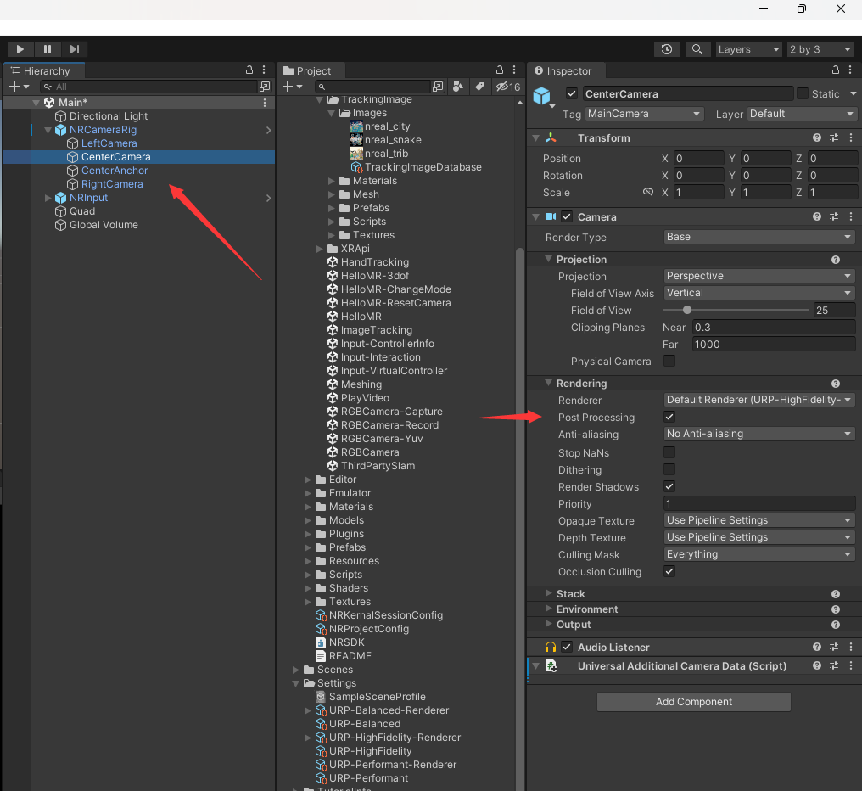
Task: Open the Layers dropdown in toolbar
Action: [747, 49]
